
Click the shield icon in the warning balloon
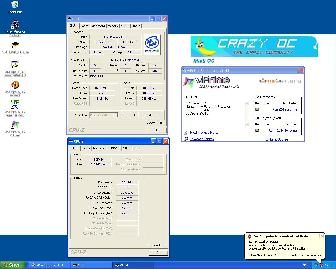click(249, 236)
